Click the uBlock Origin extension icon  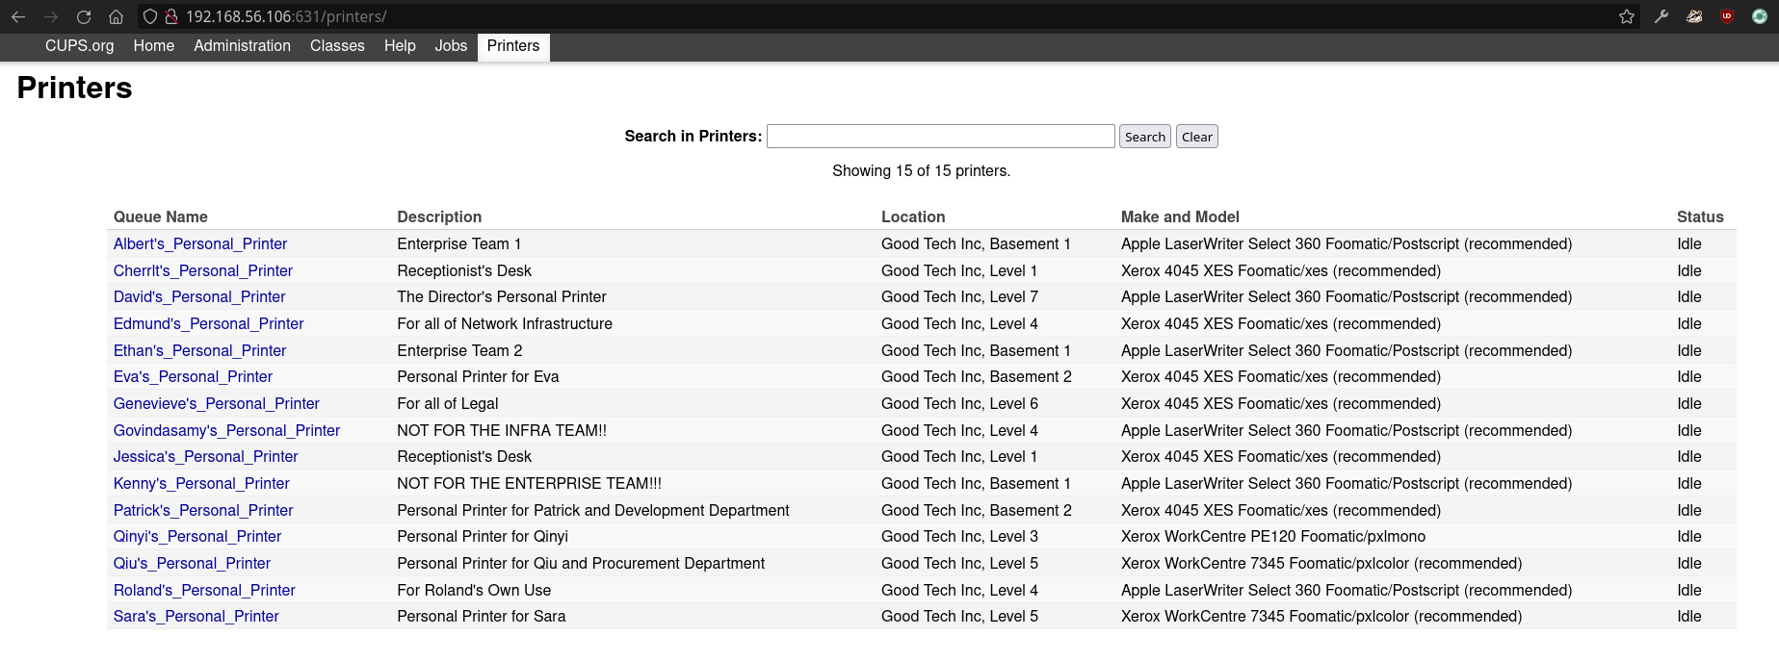tap(1727, 16)
